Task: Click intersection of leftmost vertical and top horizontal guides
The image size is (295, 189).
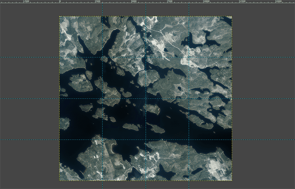Action: pos(102,57)
